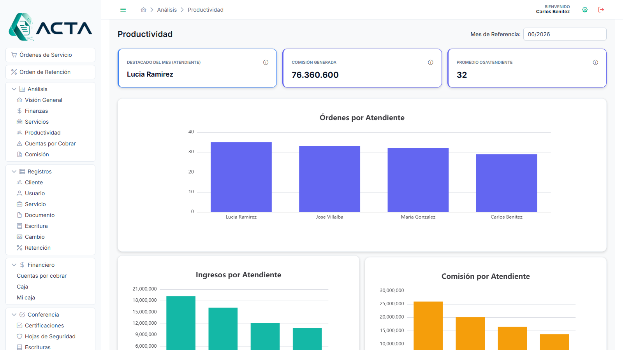The image size is (623, 350).
Task: Click Carlos Benitez's bar in Órdenes chart
Action: 507,183
